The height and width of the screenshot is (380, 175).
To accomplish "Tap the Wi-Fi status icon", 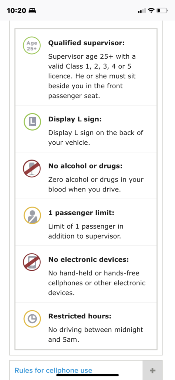I will pos(151,10).
